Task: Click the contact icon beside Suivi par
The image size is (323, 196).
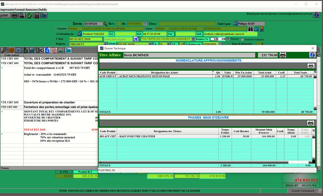Action: (x=235, y=24)
